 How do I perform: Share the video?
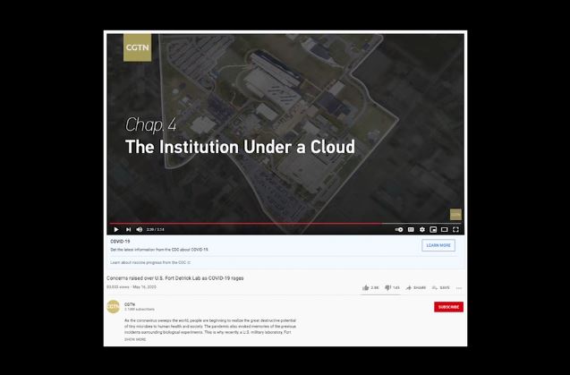tap(415, 287)
